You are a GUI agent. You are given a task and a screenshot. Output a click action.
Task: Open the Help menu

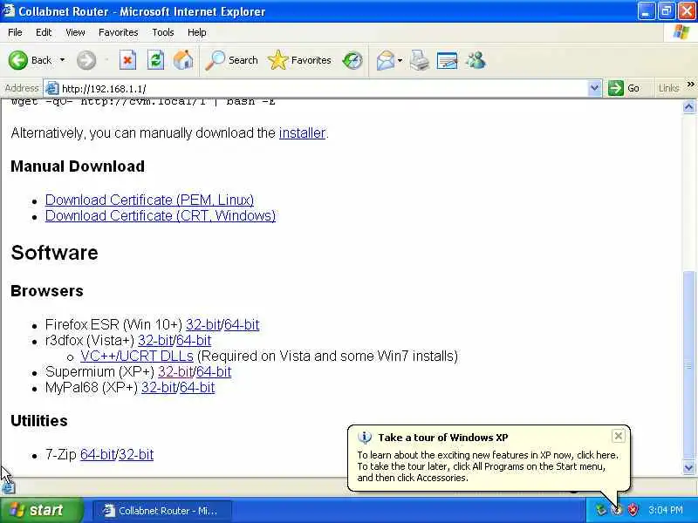coord(197,32)
